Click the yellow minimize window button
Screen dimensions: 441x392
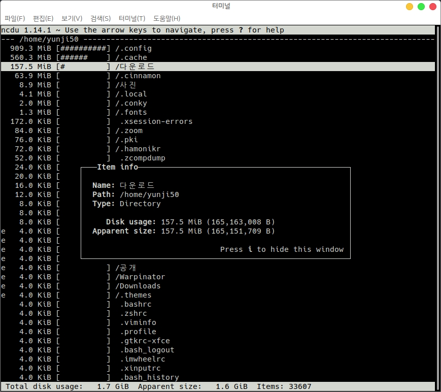[x=410, y=7]
